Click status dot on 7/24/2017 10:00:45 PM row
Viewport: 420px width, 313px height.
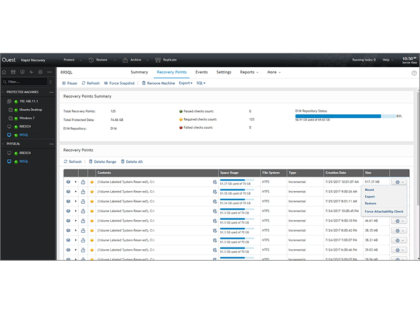pyautogui.click(x=92, y=211)
